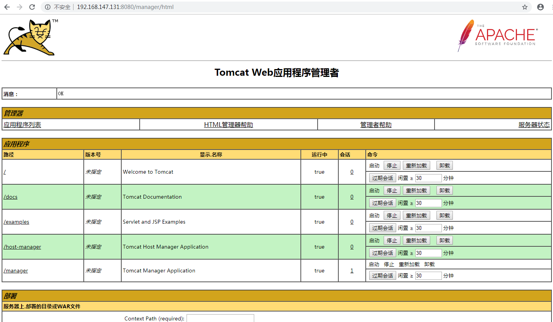Click 过期会话 button for Welcome to Tomcat row
The image size is (553, 322).
382,178
